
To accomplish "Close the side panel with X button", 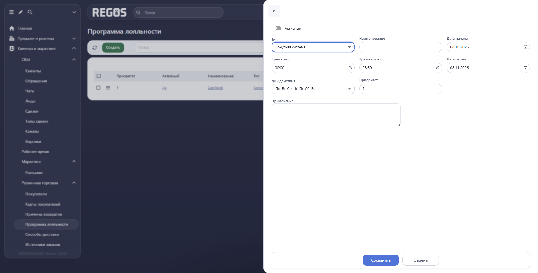I will (274, 11).
